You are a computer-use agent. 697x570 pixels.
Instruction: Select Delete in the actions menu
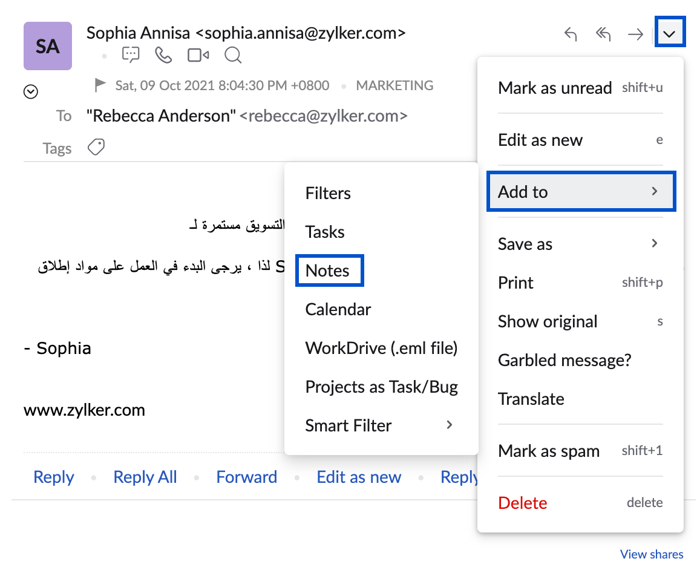(x=523, y=503)
